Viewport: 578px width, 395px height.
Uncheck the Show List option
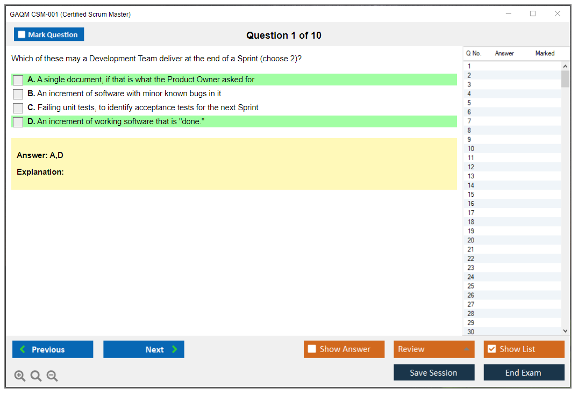coord(491,349)
